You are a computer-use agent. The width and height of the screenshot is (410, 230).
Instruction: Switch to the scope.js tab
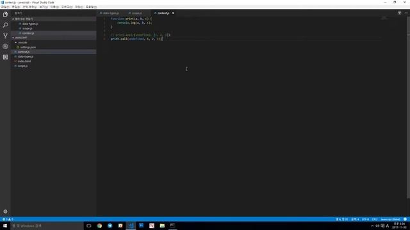pyautogui.click(x=136, y=13)
